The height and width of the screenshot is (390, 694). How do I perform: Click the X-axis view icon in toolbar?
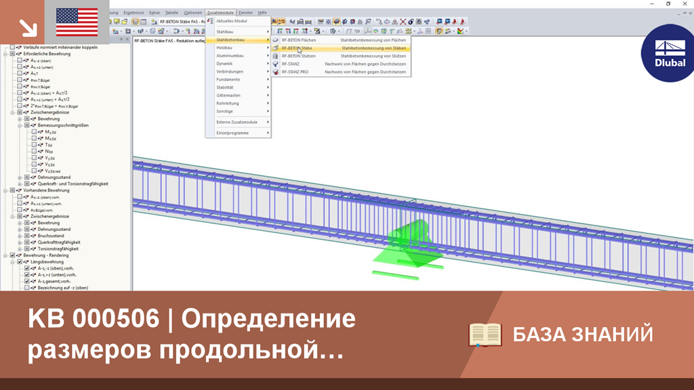tap(280, 31)
